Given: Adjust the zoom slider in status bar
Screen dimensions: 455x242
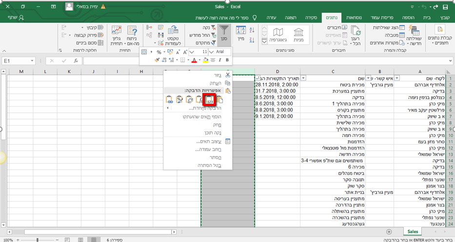Looking at the screenshot, I should coord(38,240).
